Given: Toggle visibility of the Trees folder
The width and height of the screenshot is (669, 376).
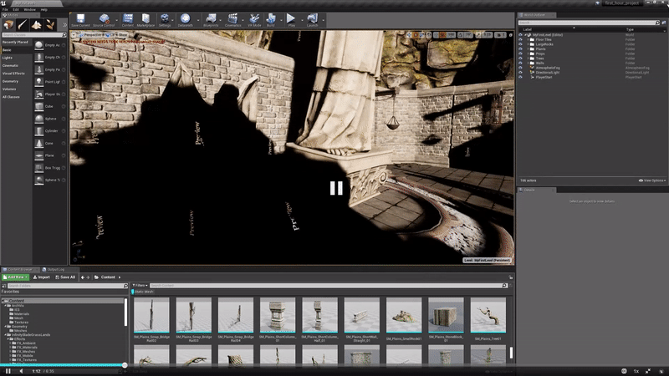Looking at the screenshot, I should [520, 58].
